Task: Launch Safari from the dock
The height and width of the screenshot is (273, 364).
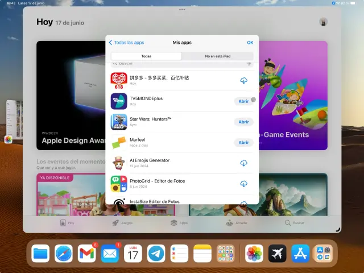Action: (x=64, y=254)
